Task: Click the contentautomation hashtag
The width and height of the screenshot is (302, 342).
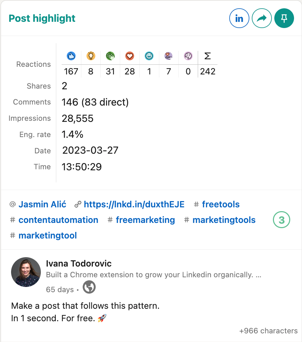Action: [58, 220]
